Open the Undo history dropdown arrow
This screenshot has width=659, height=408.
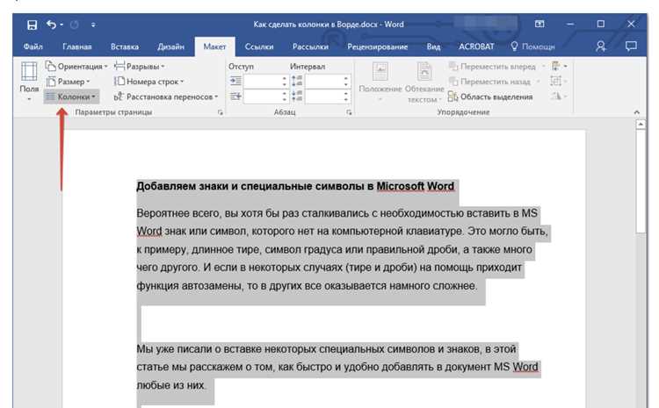[62, 25]
